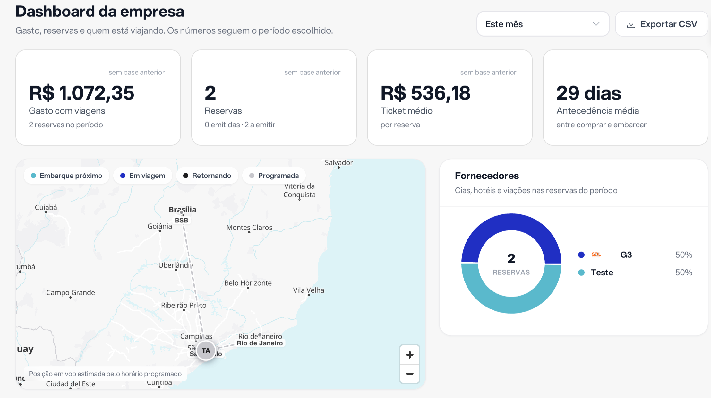Click the R$ 1.072,35 spend value
This screenshot has width=711, height=398.
coord(81,93)
